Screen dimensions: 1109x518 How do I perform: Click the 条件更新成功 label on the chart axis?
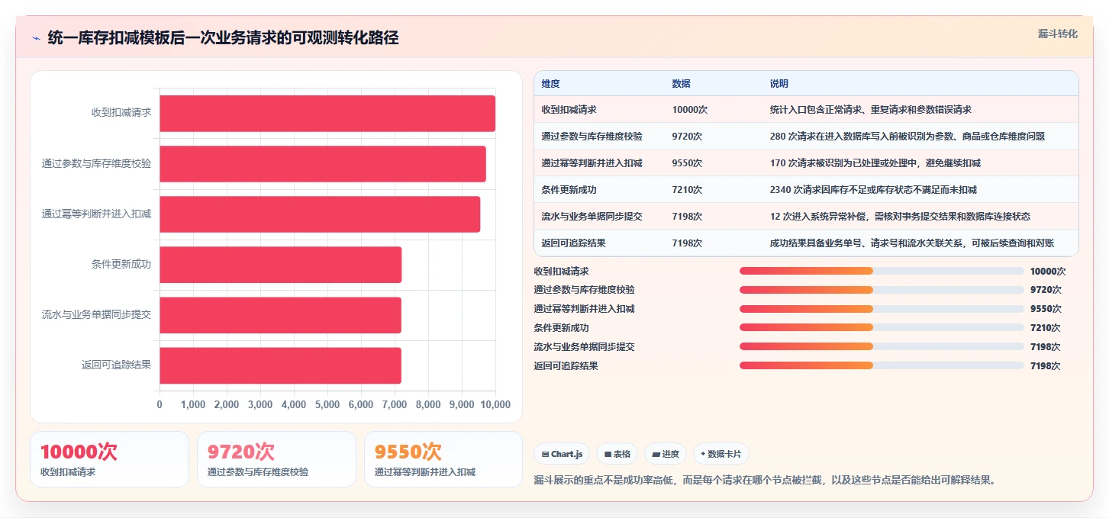point(121,265)
